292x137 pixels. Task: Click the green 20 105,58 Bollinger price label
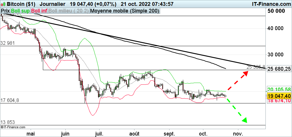click(279, 89)
